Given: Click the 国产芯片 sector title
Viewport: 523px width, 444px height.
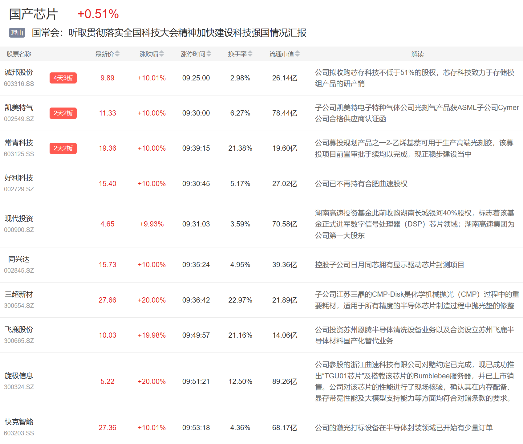Looking at the screenshot, I should click(x=33, y=14).
